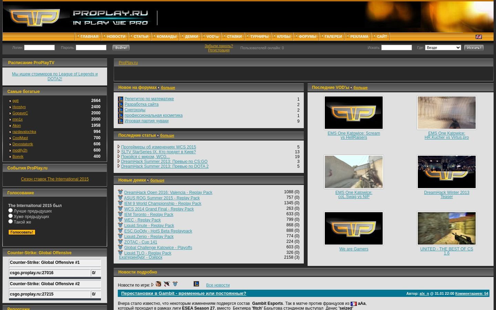Open СТАТЬИ in the navigation bar

[141, 37]
